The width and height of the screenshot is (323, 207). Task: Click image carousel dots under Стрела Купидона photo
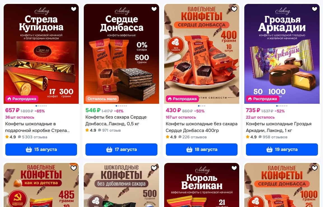click(41, 106)
